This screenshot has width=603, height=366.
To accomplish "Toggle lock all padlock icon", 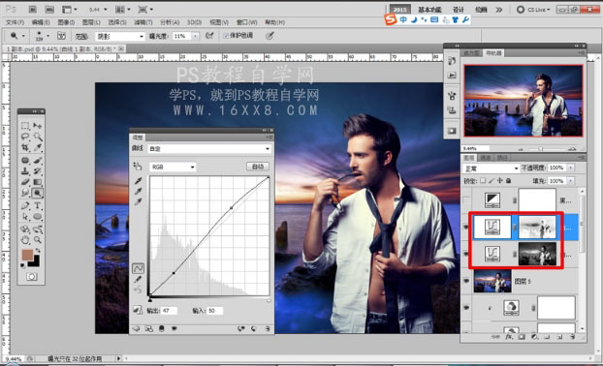I will [508, 180].
